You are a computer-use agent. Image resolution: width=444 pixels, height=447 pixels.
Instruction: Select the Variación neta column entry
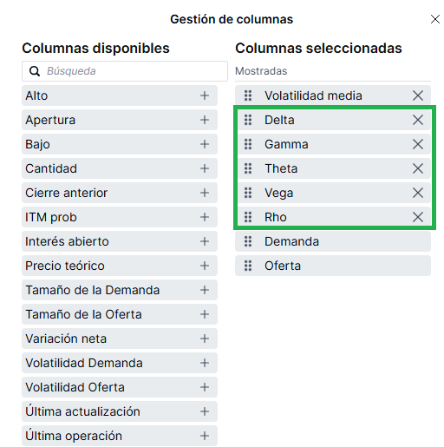pyautogui.click(x=120, y=339)
